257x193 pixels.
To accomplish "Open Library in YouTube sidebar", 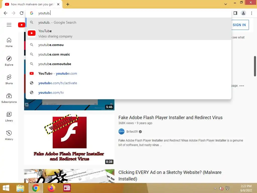I will 9,117.
